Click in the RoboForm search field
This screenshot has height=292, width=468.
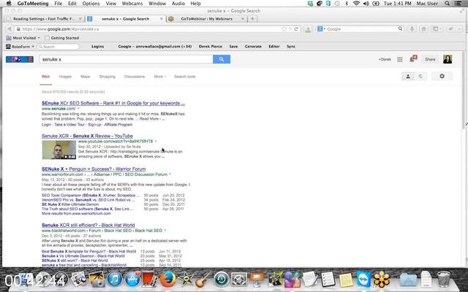[58, 47]
